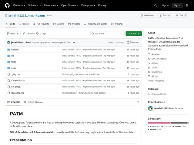Viewport: 194px width, 145px height.
Task: Click the tag icon beside 0 Tags
Action: pos(38,34)
